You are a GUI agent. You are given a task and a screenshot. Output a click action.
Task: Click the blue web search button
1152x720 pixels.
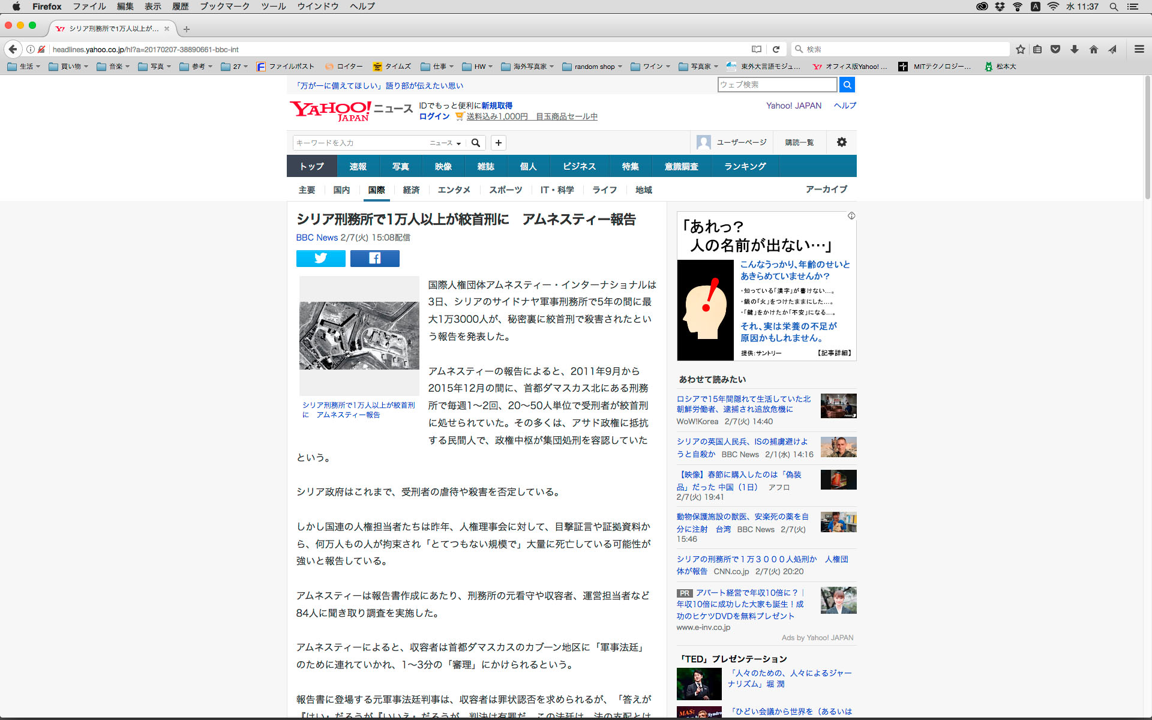click(x=847, y=85)
